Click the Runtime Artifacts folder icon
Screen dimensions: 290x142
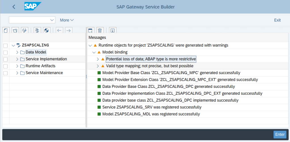(22, 66)
